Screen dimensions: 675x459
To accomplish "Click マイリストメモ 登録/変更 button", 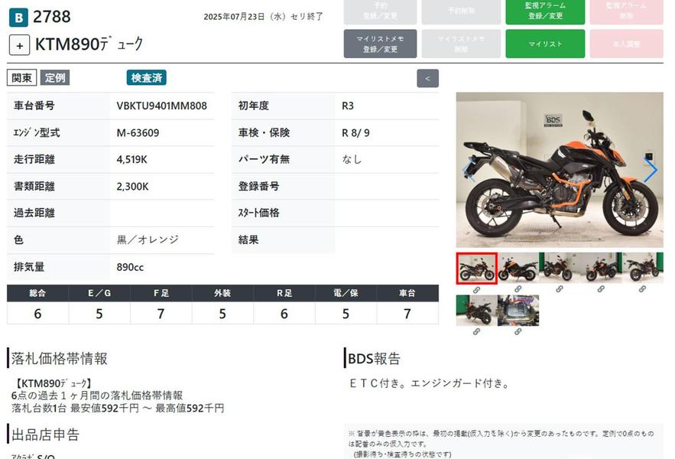I will tap(380, 44).
